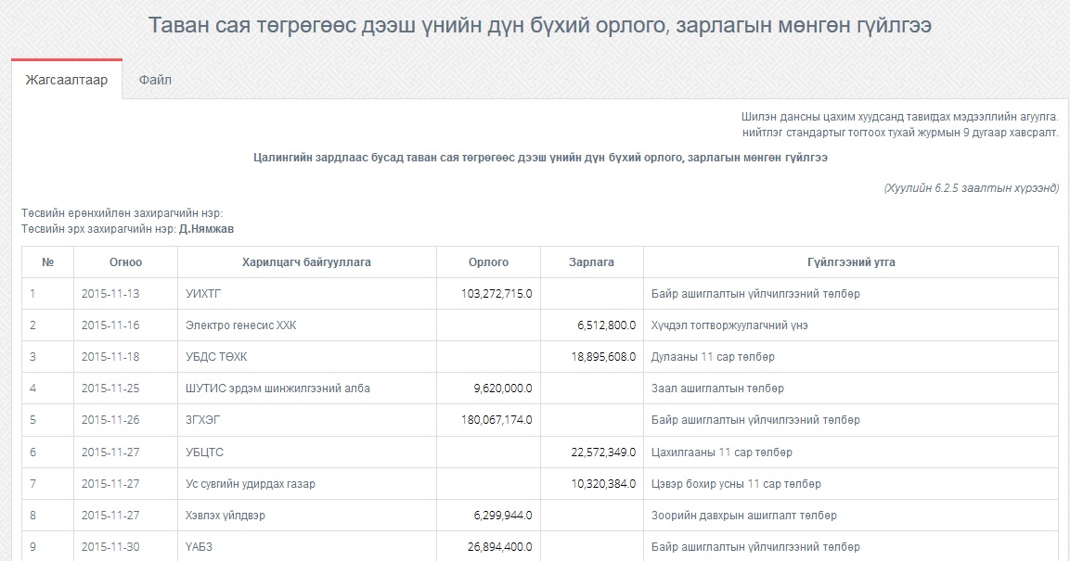
Task: Click transaction description in the ЗГХЭГ row
Action: [755, 420]
